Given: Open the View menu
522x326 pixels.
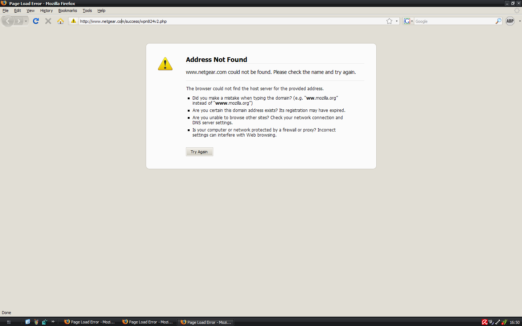Looking at the screenshot, I should pos(30,11).
